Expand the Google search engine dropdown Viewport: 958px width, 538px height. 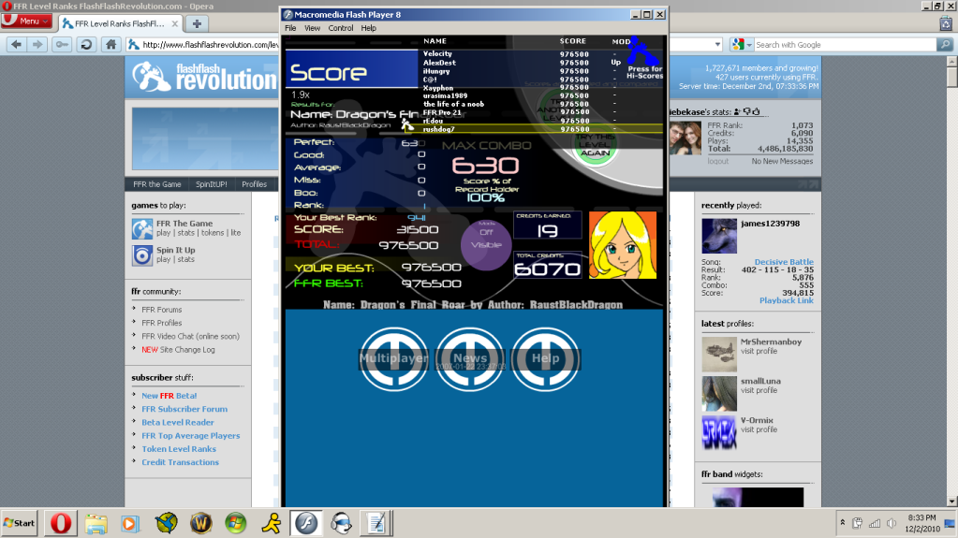coord(741,44)
